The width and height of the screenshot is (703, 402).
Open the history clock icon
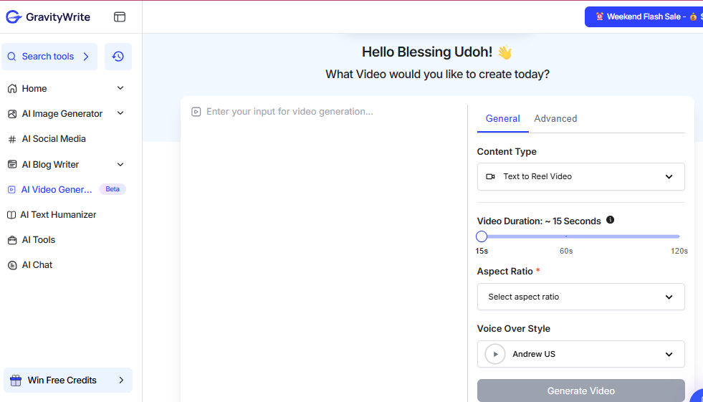[118, 57]
